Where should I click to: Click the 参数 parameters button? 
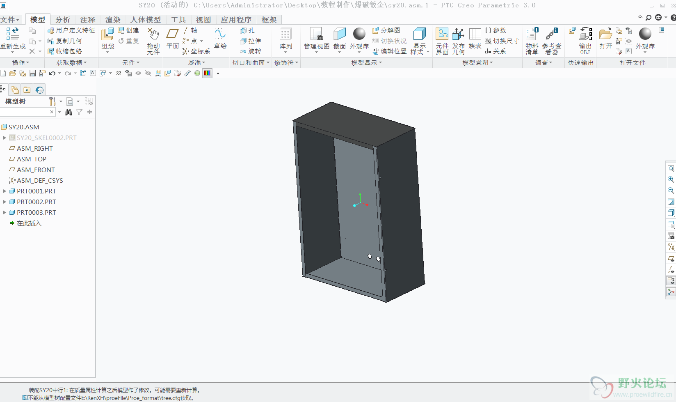tap(495, 30)
